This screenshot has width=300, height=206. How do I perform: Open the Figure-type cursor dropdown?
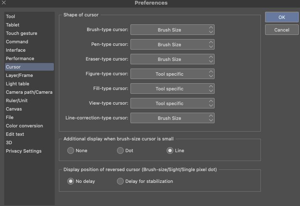(x=173, y=74)
